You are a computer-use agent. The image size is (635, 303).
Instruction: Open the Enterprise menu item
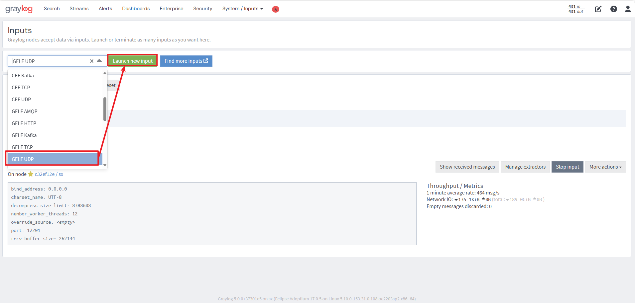[172, 9]
